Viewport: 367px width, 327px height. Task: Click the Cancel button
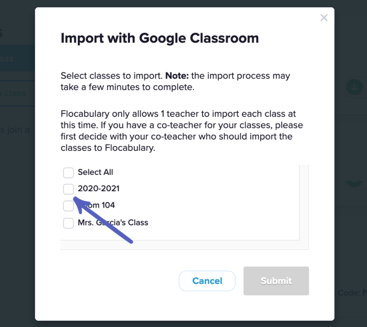click(x=207, y=281)
